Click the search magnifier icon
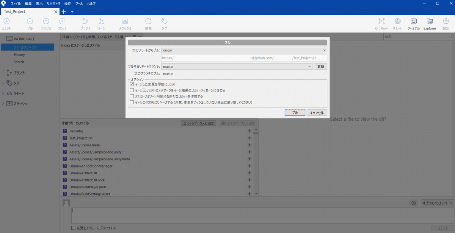This screenshot has width=455, height=233. [x=452, y=37]
